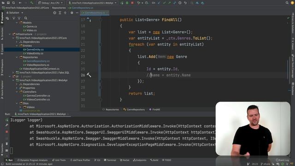
Task: Click Collapse All in Solution panel header
Action: [x=65, y=13]
